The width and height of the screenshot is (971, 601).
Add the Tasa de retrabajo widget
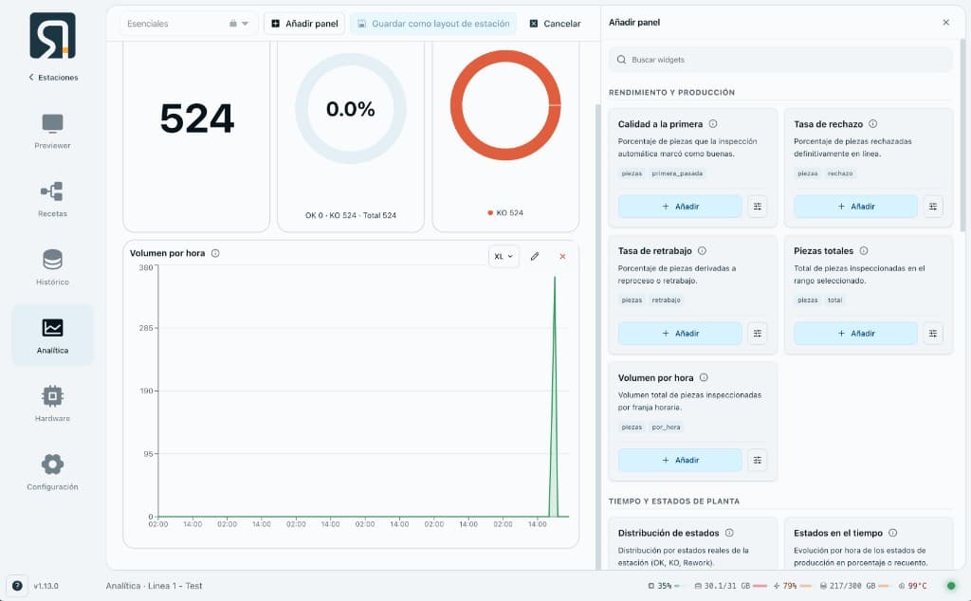click(x=680, y=333)
